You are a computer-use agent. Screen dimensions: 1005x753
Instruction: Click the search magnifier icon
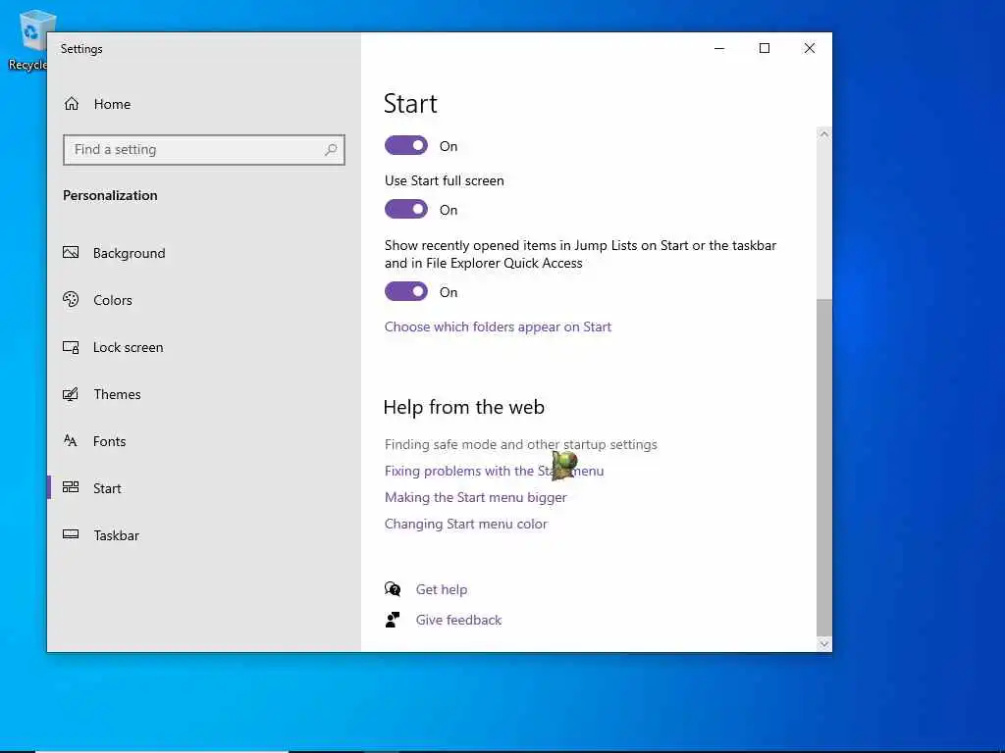[x=331, y=150]
